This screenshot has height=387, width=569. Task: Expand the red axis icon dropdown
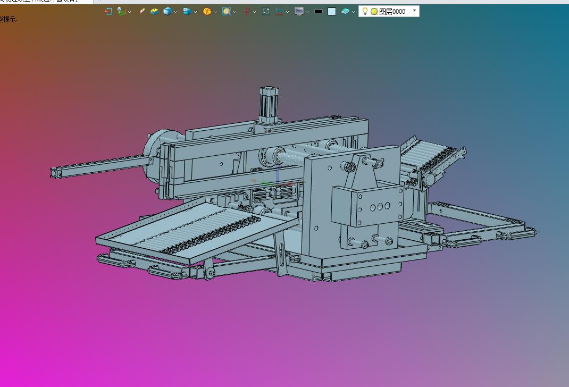tap(254, 12)
